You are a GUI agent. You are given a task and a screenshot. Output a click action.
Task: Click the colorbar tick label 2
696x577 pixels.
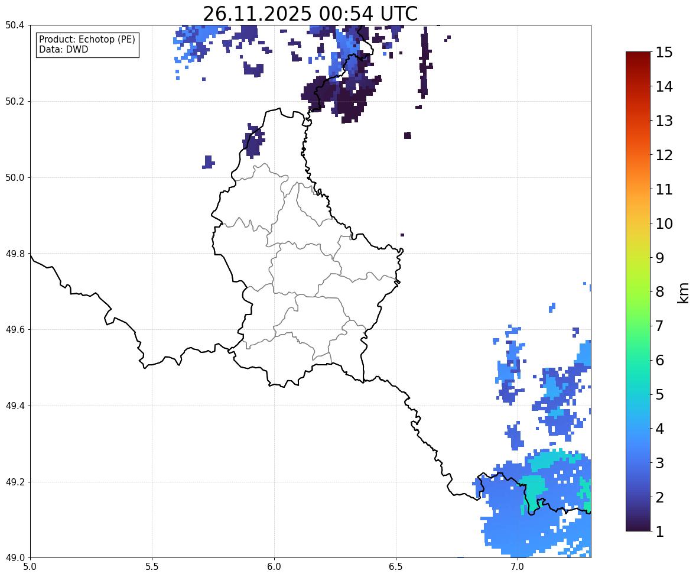(659, 497)
